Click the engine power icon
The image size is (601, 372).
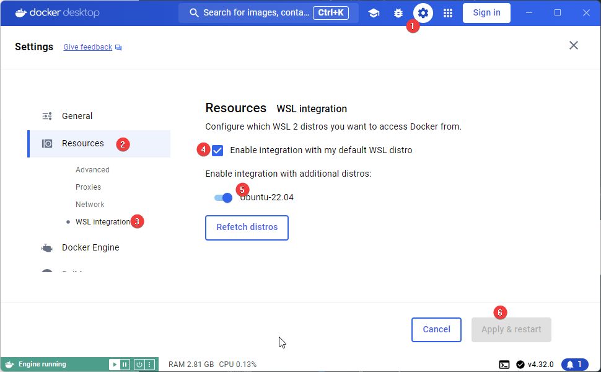[139, 365]
